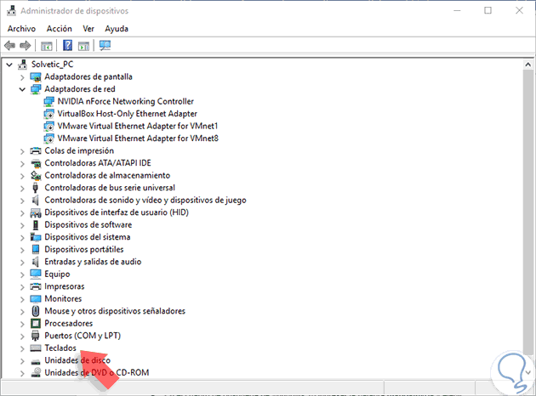Expand Controladoras de almacenamiento chevron
The image size is (536, 396).
[22, 176]
